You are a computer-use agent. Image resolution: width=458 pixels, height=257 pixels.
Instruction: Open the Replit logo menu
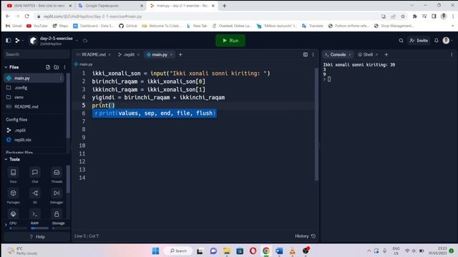(x=17, y=41)
